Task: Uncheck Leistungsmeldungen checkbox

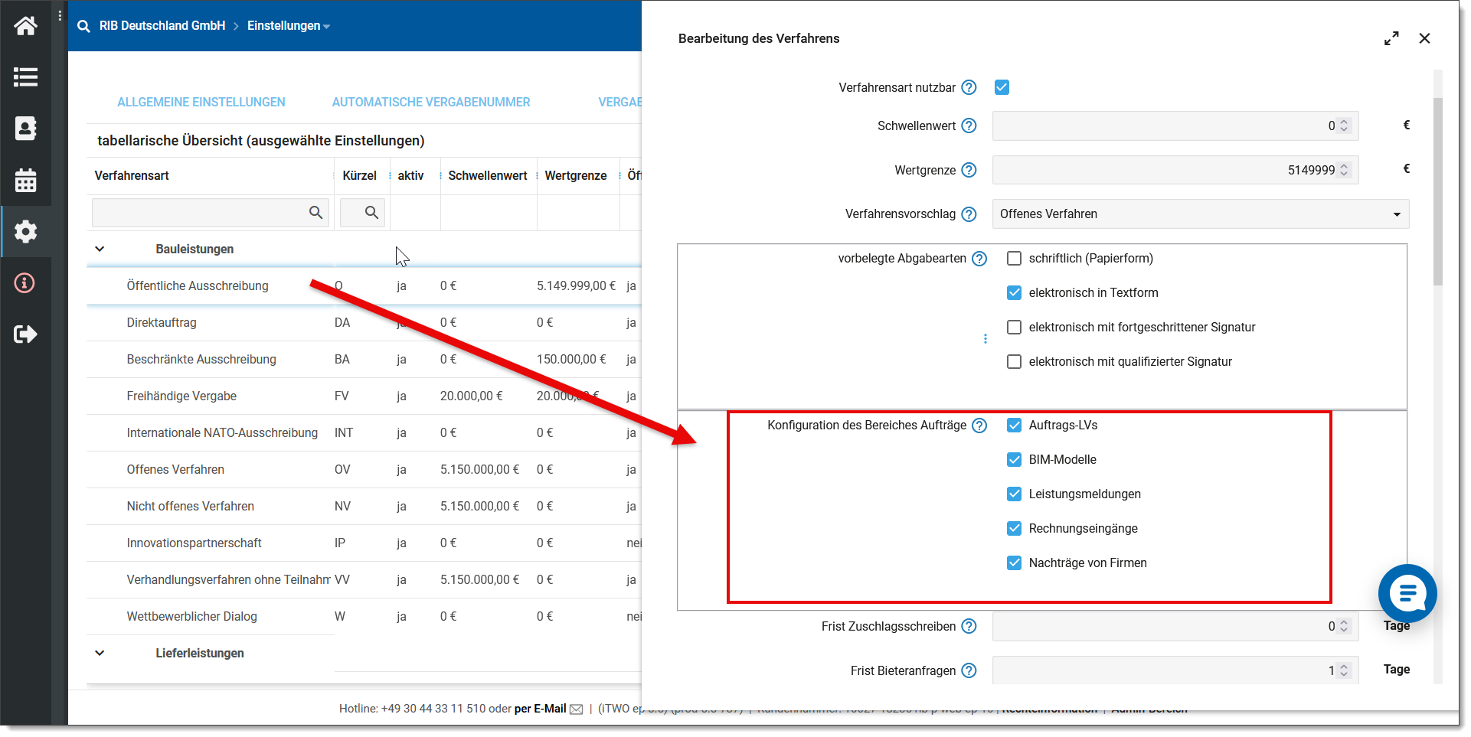Action: (x=1014, y=494)
